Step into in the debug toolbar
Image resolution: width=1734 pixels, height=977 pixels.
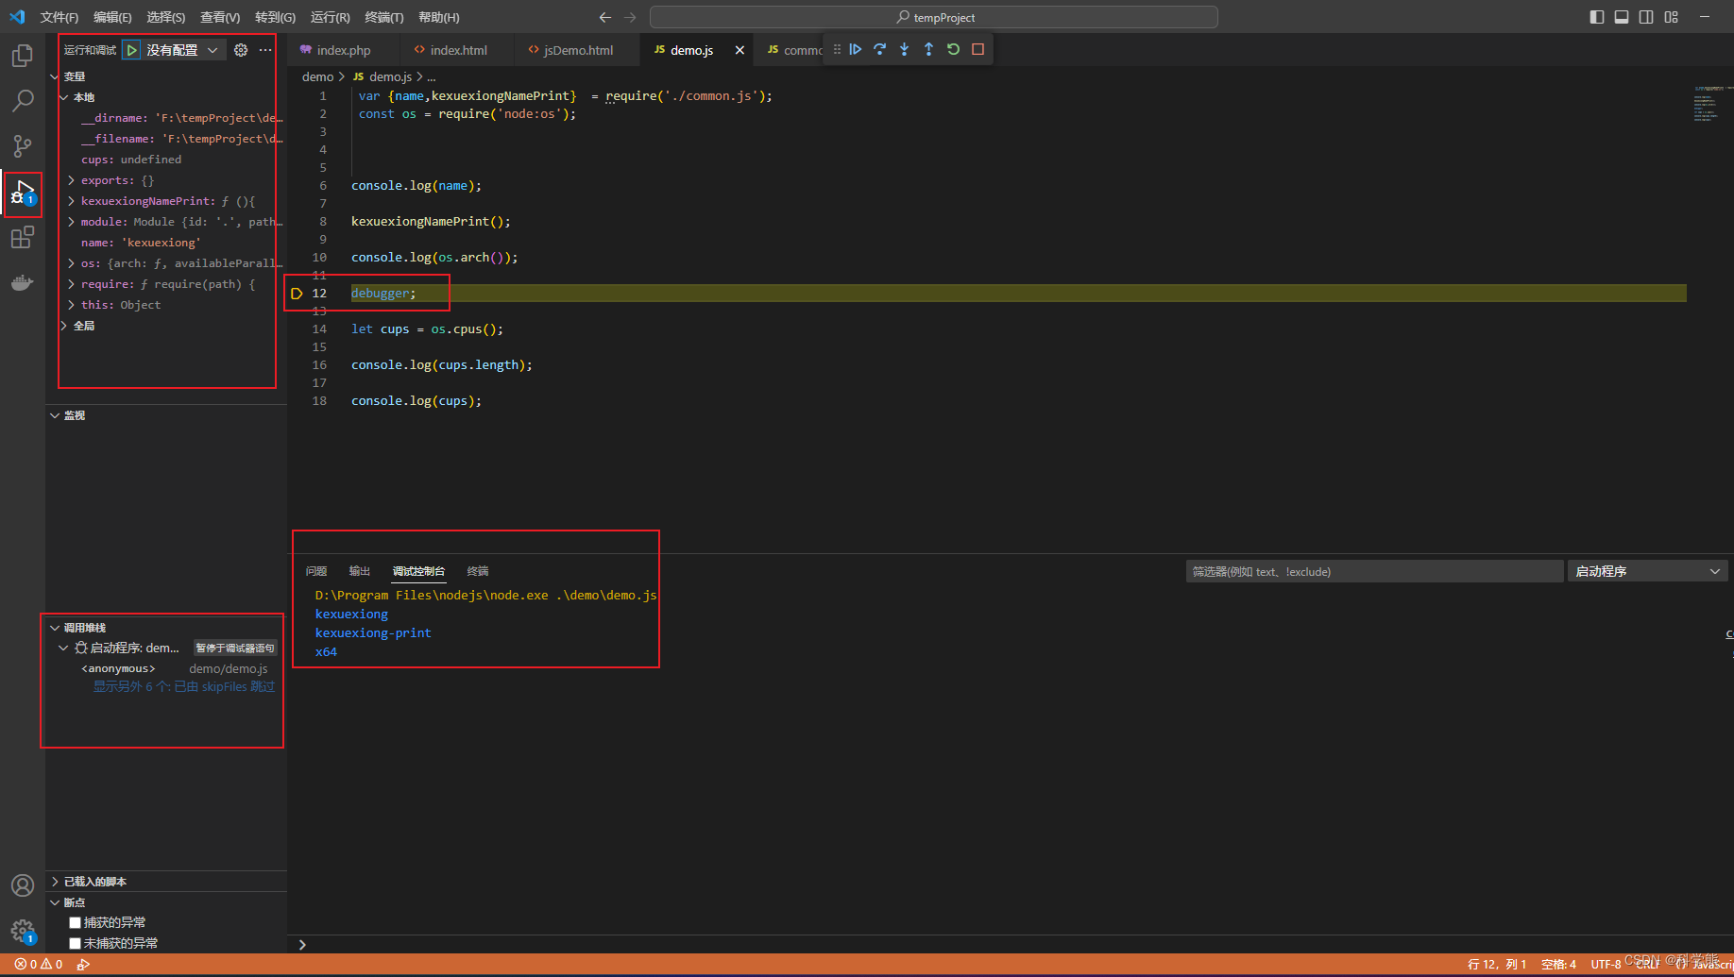[x=904, y=49]
